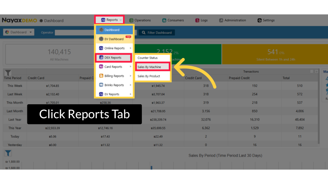Click the yellow Silent machines tile
Image resolution: width=328 pixels, height=184 pixels.
(275, 54)
